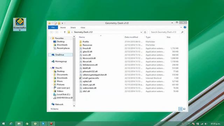Open Internet Explorer from the taskbar
The height and width of the screenshot is (126, 224).
pyautogui.click(x=11, y=124)
